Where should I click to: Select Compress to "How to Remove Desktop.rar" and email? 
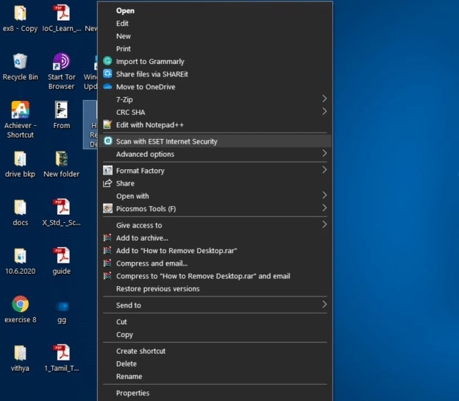pyautogui.click(x=215, y=276)
